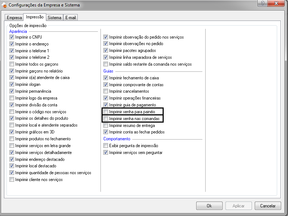Click the Cancelar button
Image resolution: width=288 pixels, height=216 pixels.
click(268, 206)
